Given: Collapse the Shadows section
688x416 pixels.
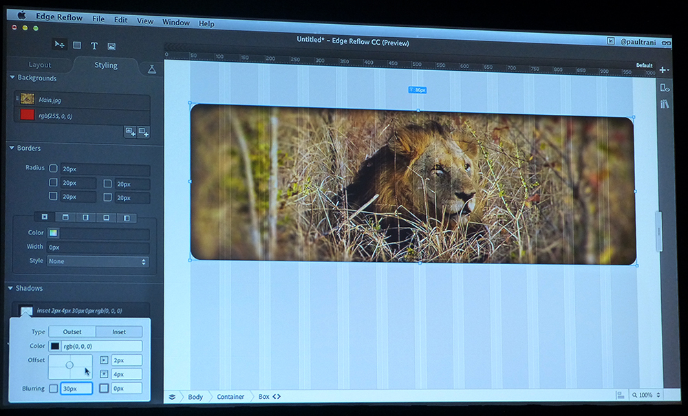Looking at the screenshot, I should tap(11, 288).
